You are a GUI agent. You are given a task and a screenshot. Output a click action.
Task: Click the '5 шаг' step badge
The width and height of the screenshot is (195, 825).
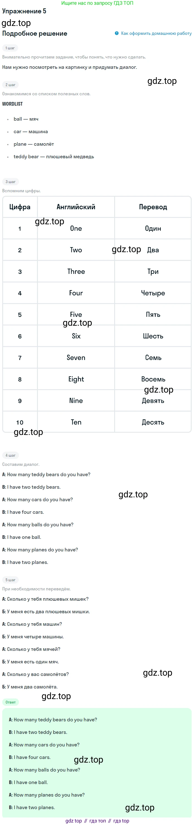click(10, 580)
